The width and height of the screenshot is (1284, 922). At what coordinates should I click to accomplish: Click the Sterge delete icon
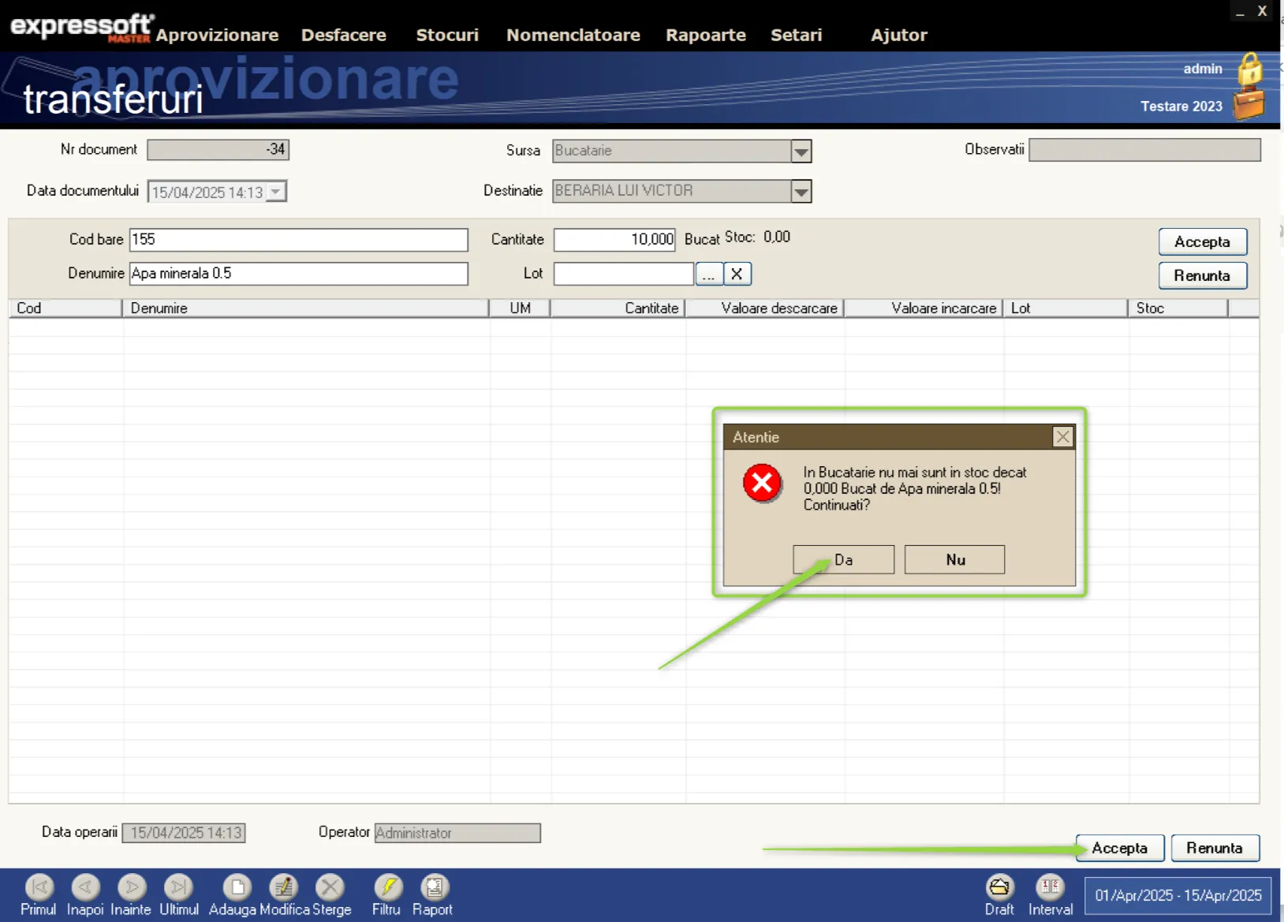[330, 887]
